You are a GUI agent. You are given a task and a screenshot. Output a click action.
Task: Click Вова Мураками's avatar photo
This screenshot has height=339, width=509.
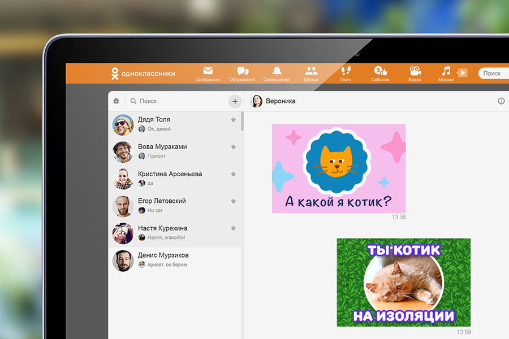123,152
